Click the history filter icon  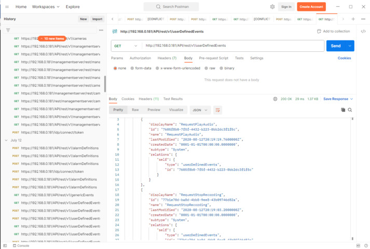click(x=8, y=30)
